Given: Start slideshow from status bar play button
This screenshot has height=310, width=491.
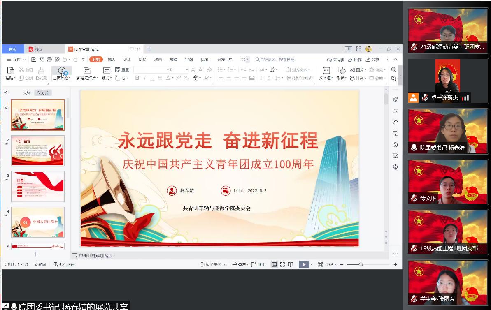Looking at the screenshot, I should pyautogui.click(x=303, y=265).
